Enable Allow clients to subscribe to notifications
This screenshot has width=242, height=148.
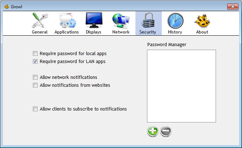pyautogui.click(x=35, y=109)
